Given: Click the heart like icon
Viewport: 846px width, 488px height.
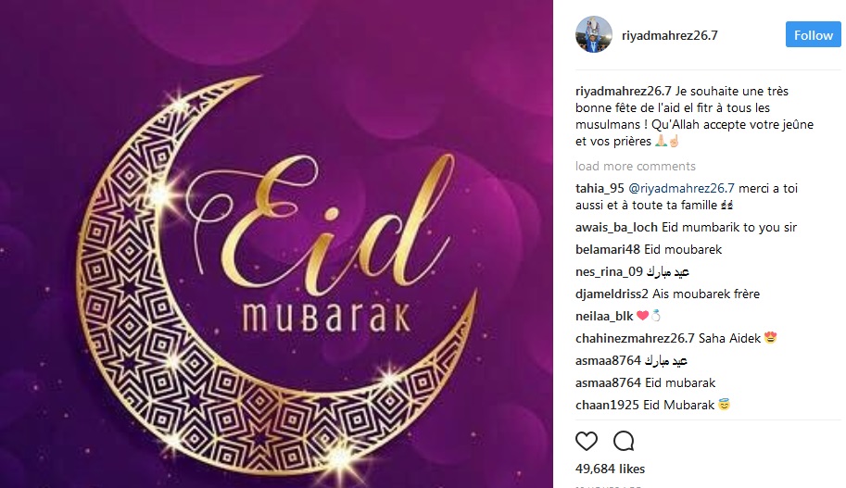Looking at the screenshot, I should point(587,441).
